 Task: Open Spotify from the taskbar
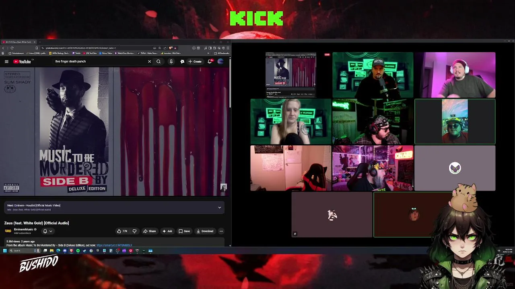[78, 251]
